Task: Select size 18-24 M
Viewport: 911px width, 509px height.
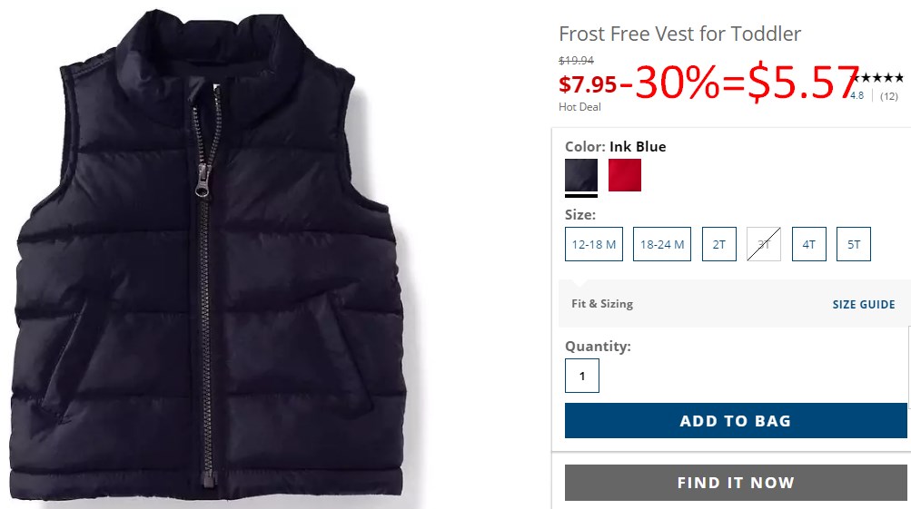Action: pos(662,244)
